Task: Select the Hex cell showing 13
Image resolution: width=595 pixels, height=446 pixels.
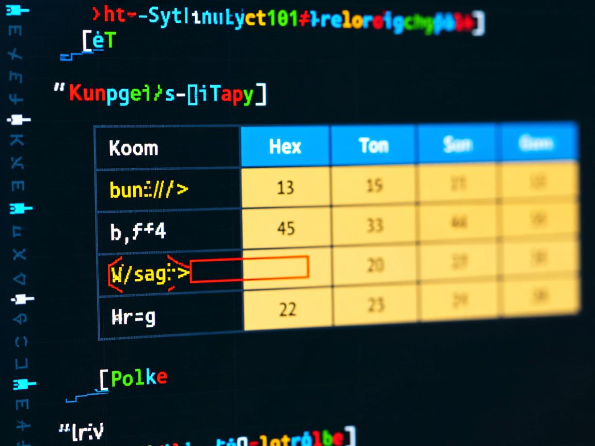Action: [x=285, y=188]
